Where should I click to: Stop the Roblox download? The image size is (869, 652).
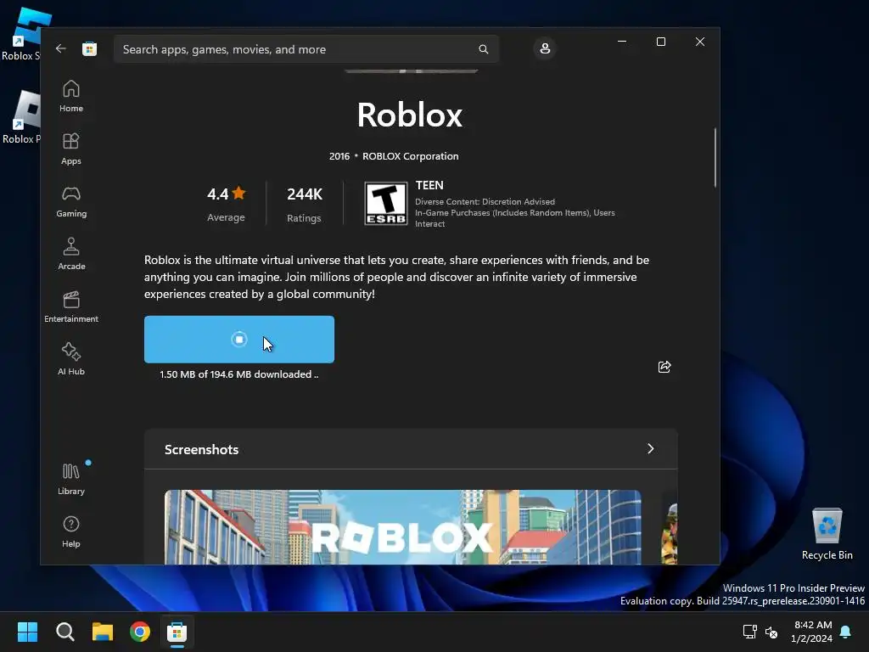(x=238, y=340)
